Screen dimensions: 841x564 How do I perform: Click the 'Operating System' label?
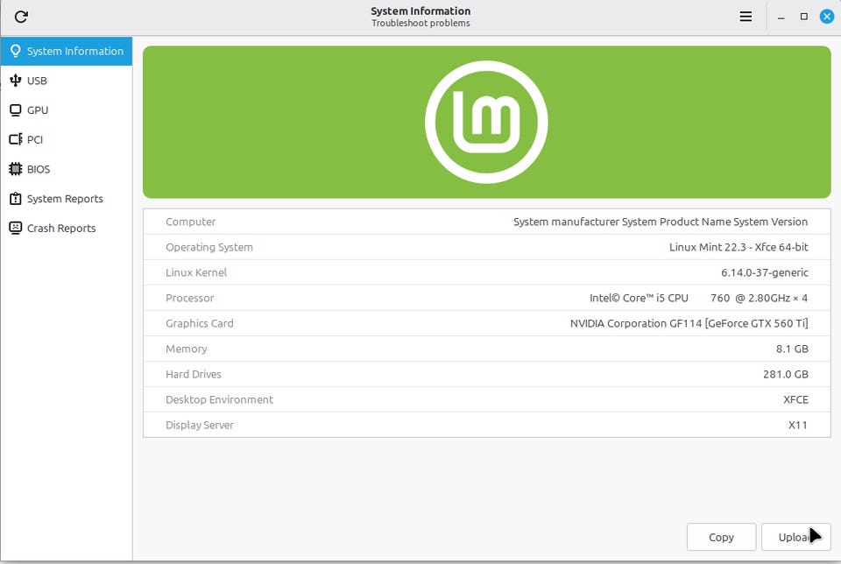[x=209, y=247]
